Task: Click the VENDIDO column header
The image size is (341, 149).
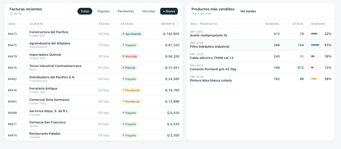Action: coord(272,24)
